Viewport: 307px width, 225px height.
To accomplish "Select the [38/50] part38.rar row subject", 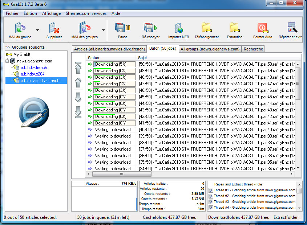I will (217, 142).
